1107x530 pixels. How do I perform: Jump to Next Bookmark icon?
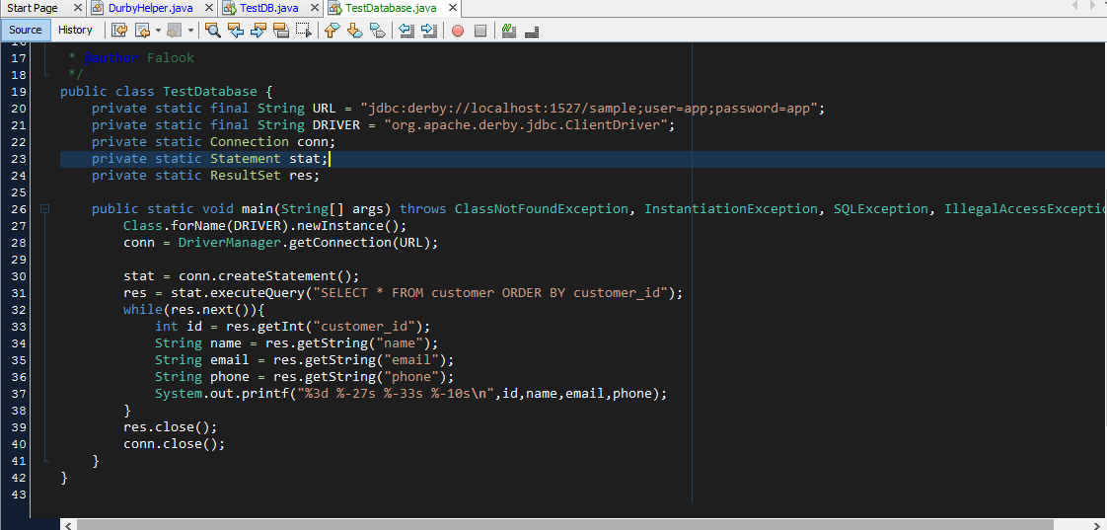pos(354,31)
